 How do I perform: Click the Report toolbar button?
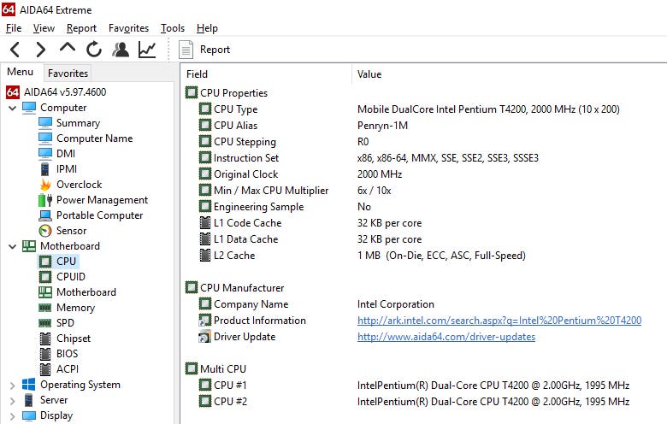[205, 50]
